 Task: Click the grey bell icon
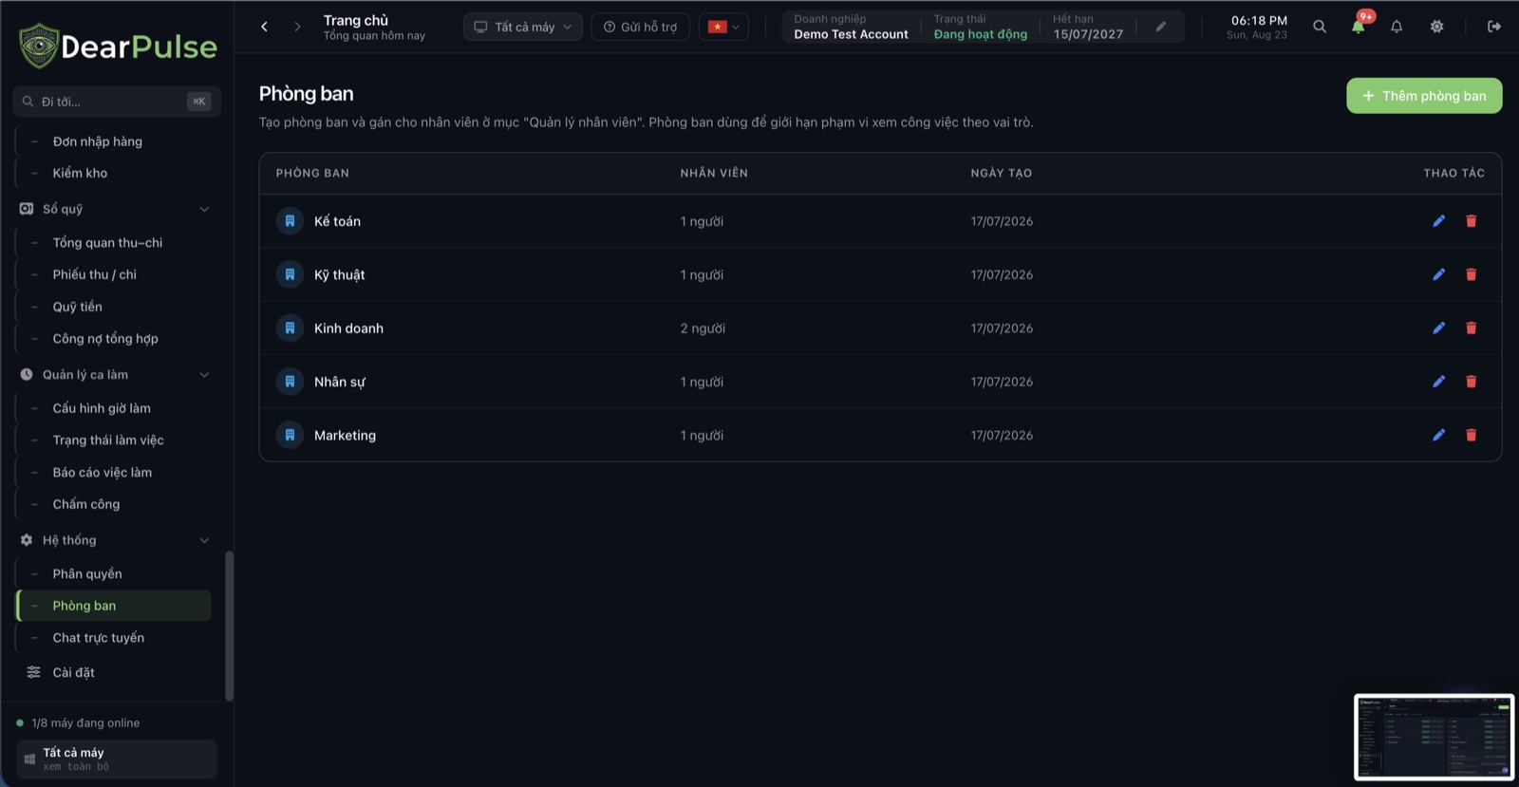(x=1397, y=27)
